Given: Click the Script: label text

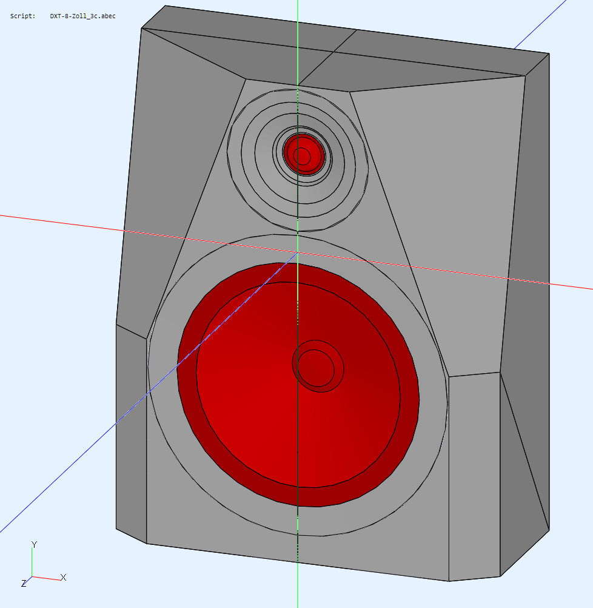Looking at the screenshot, I should click(22, 16).
